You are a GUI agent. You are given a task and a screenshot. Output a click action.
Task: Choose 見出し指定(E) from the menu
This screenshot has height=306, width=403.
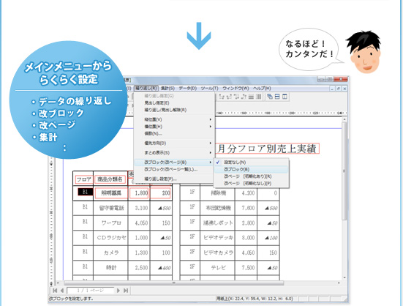(x=175, y=103)
